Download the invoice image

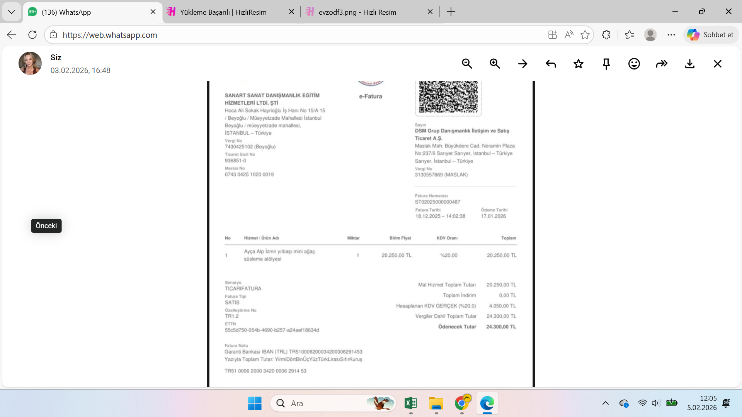click(690, 64)
